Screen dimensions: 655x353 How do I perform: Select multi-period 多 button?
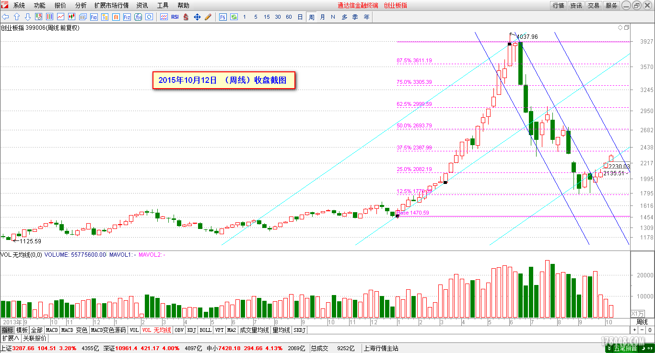click(344, 17)
